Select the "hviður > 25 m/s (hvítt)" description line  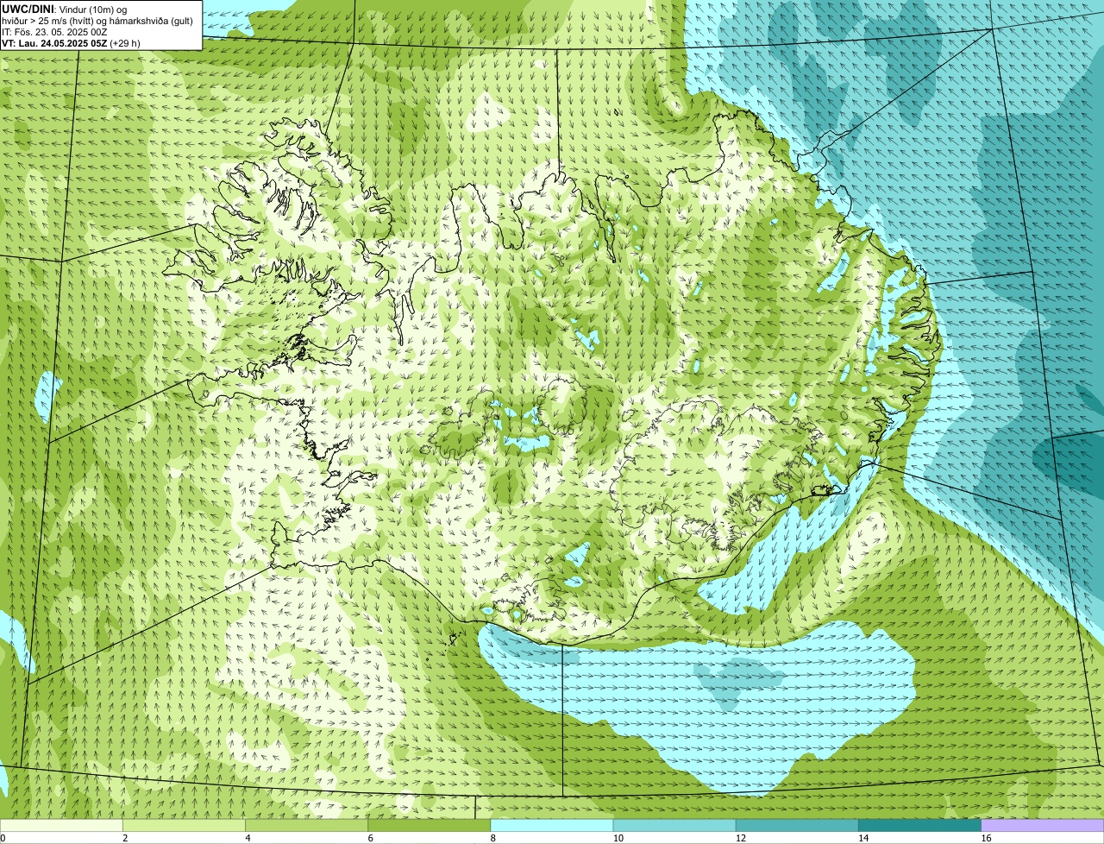click(x=97, y=21)
